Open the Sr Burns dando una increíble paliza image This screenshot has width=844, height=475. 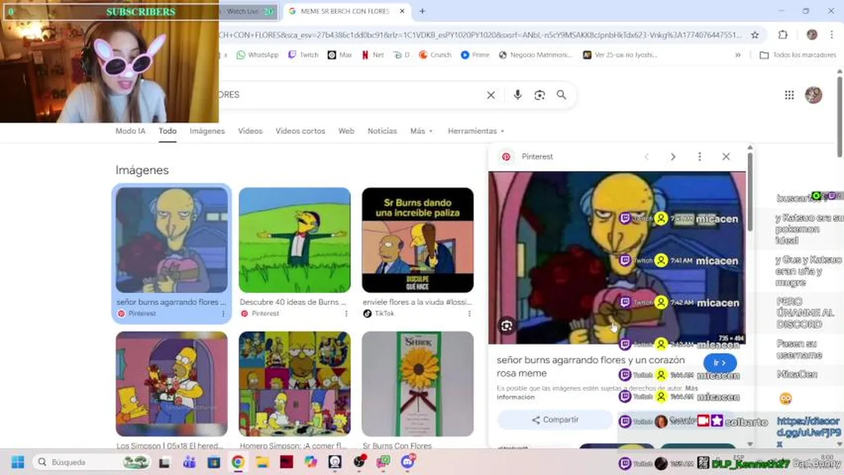point(417,240)
